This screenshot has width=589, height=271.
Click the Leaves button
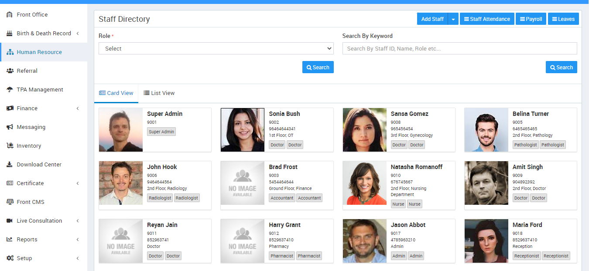563,19
